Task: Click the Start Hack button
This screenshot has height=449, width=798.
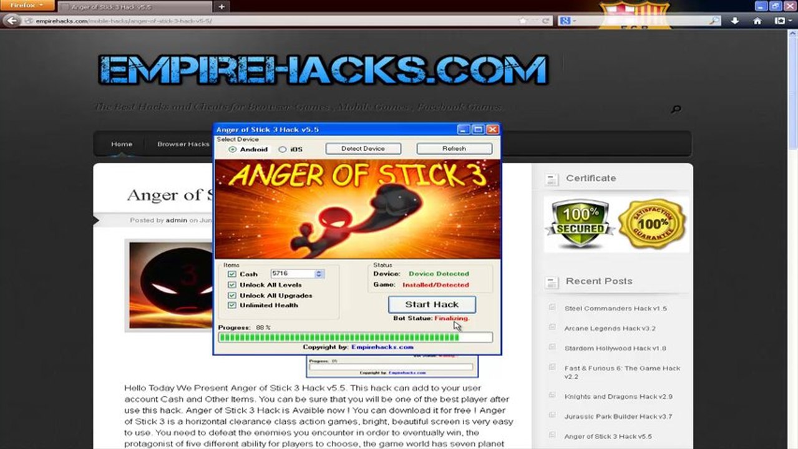Action: click(432, 304)
